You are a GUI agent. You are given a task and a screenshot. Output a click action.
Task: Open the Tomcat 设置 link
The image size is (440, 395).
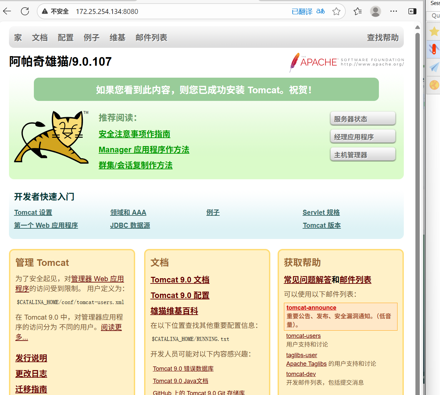[x=33, y=212]
